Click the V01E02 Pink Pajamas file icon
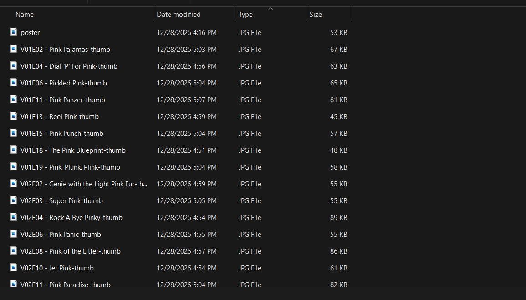 click(14, 49)
